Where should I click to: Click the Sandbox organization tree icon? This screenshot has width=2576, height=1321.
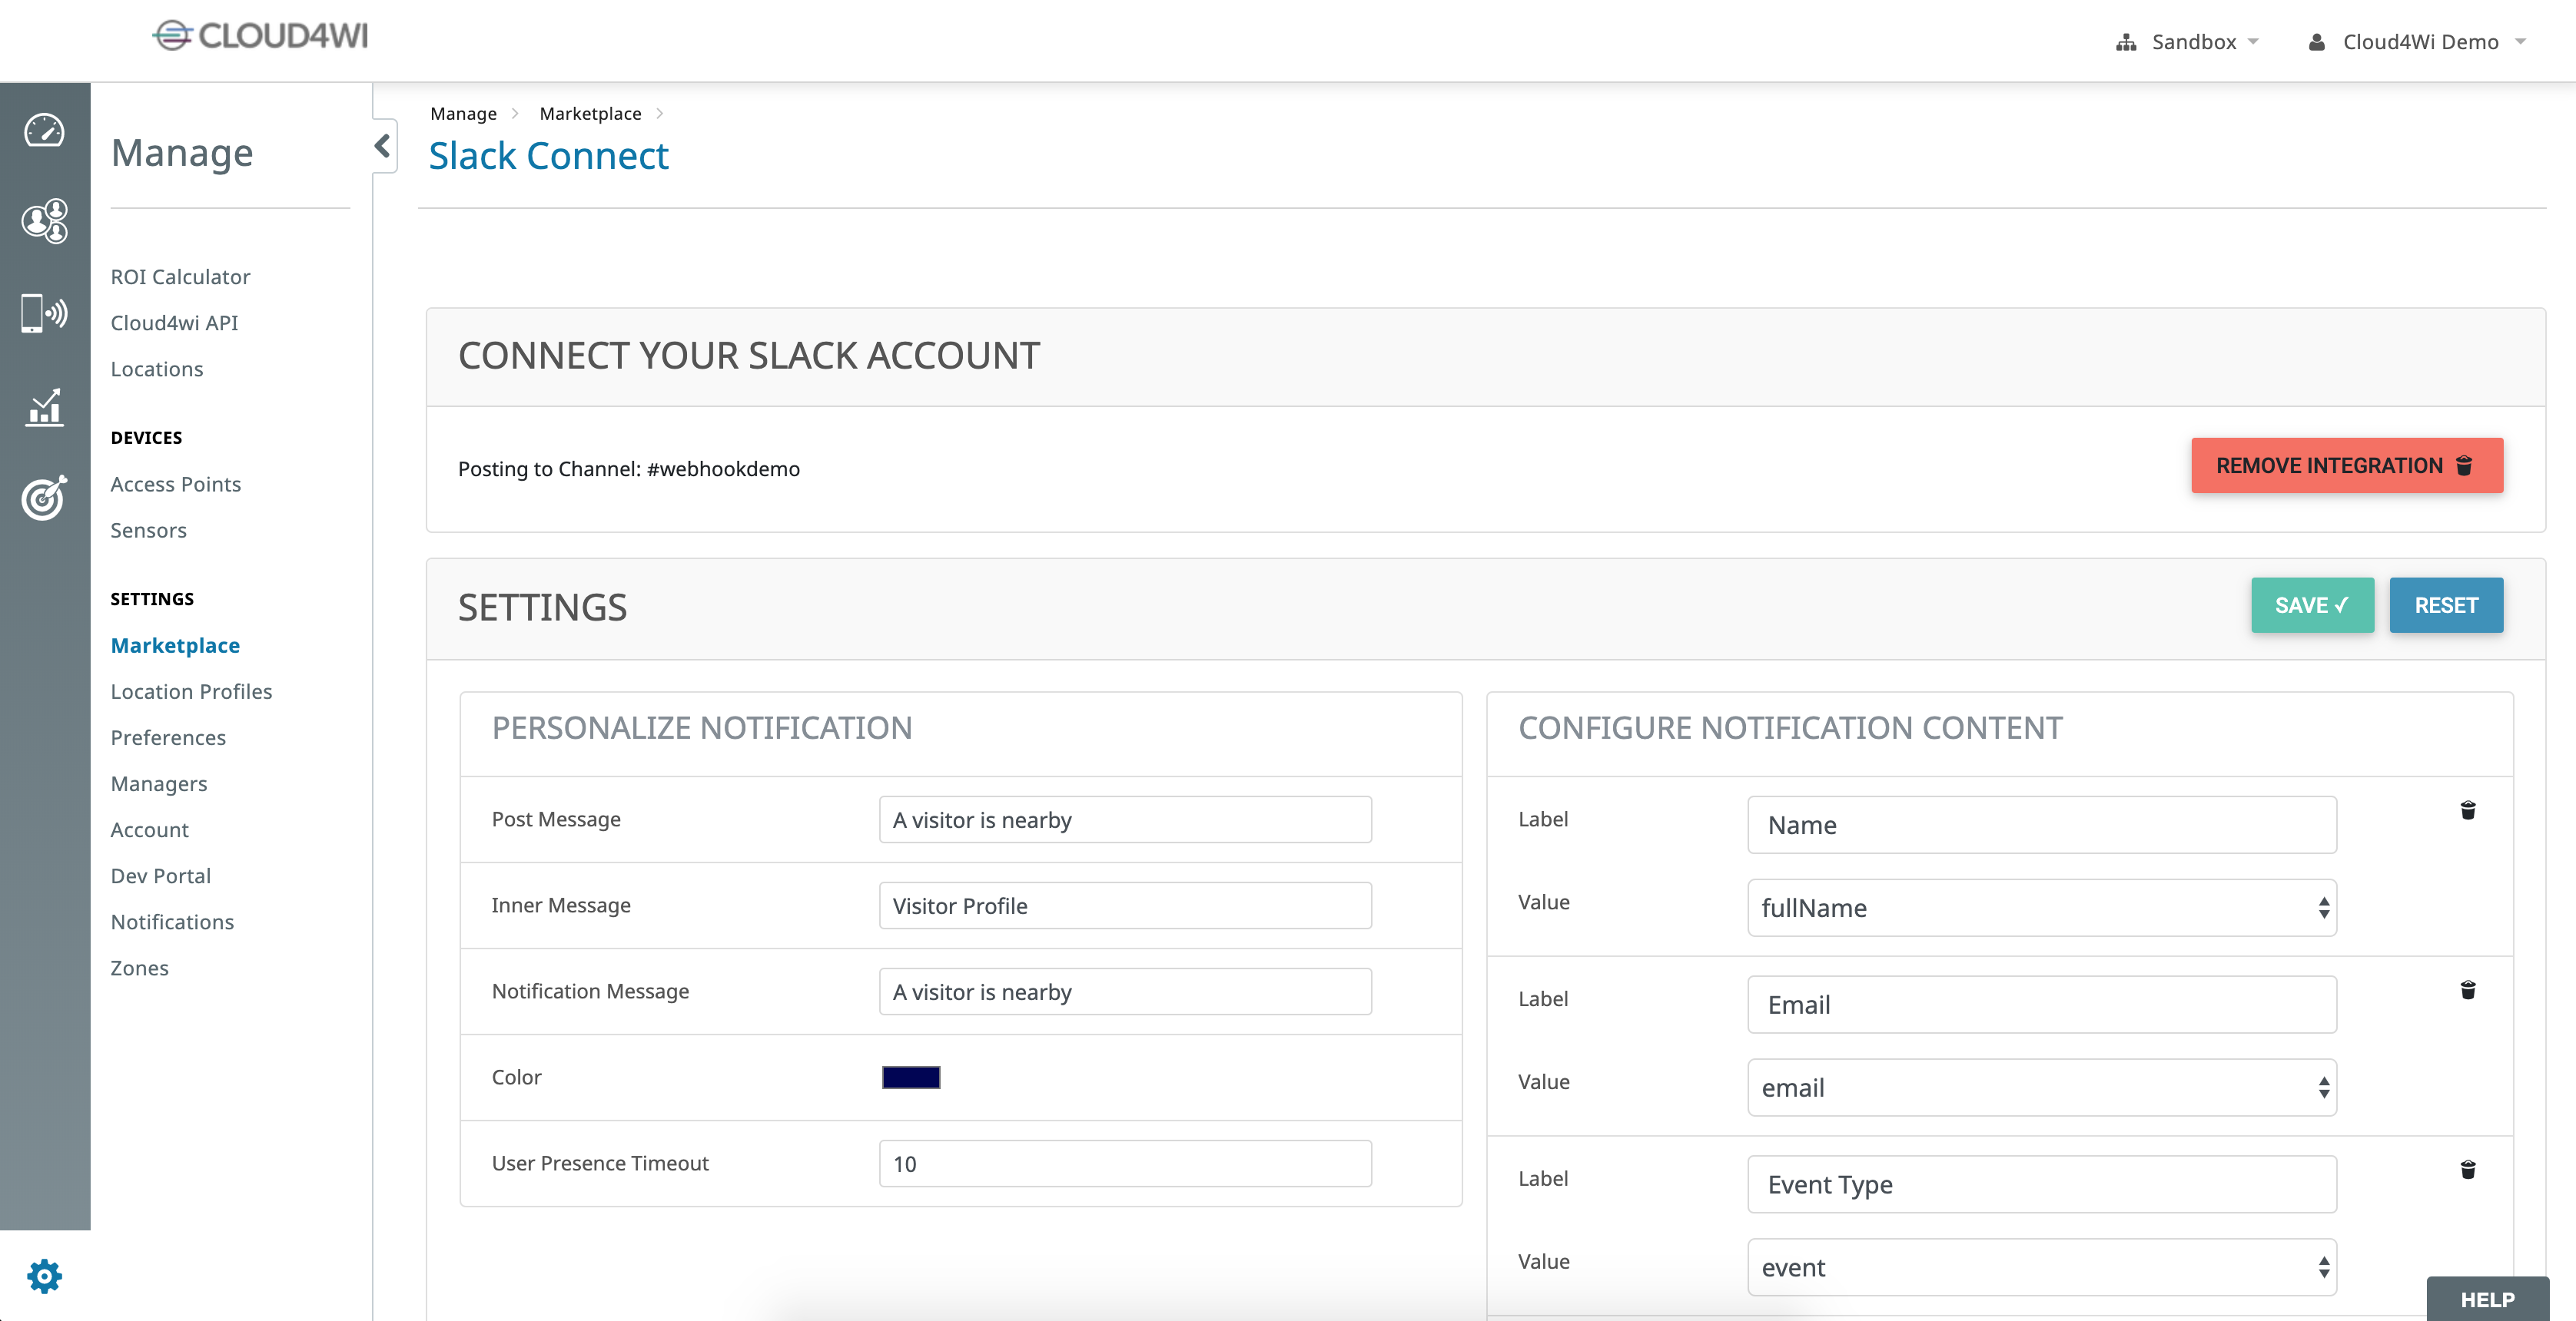coord(2126,42)
